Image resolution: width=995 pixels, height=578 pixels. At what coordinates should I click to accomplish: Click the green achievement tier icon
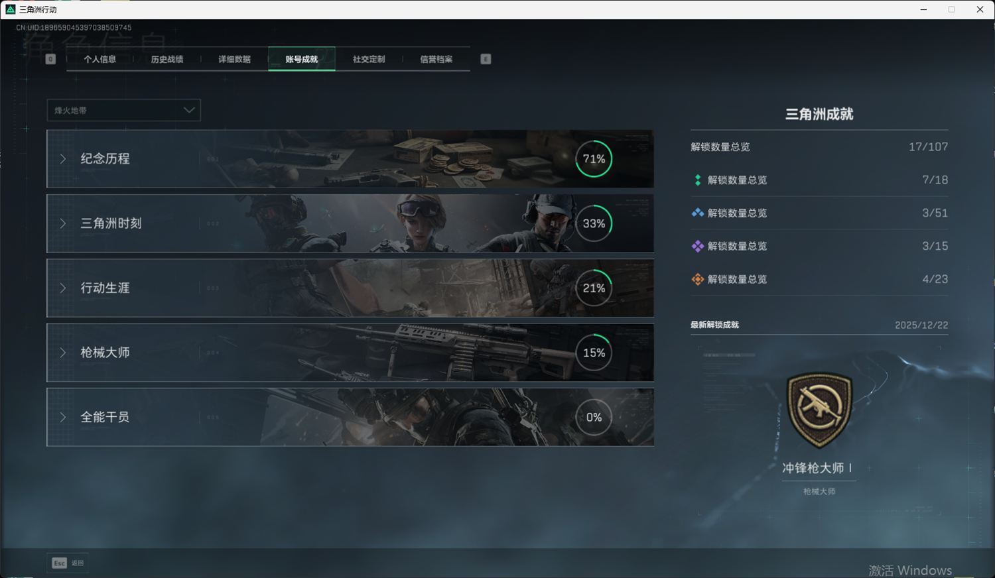click(697, 180)
